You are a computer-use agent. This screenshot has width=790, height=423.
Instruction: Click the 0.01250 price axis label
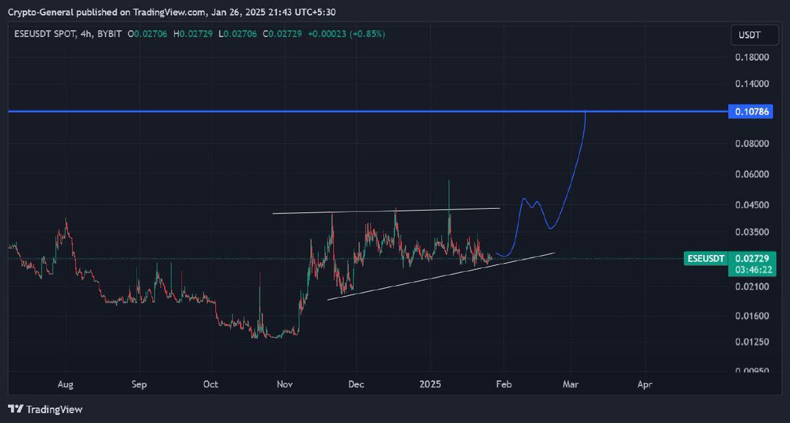click(752, 343)
